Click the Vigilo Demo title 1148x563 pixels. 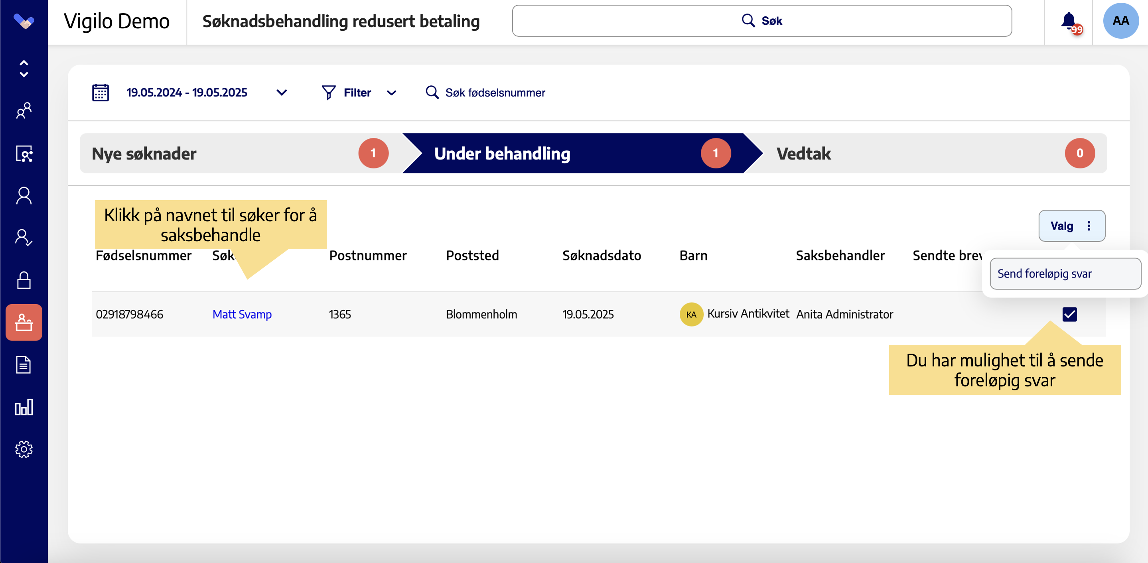coord(117,21)
